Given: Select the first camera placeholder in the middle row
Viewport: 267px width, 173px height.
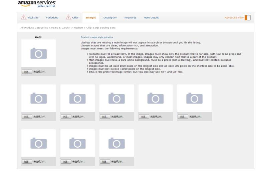Looking at the screenshot, I should [x=38, y=98].
